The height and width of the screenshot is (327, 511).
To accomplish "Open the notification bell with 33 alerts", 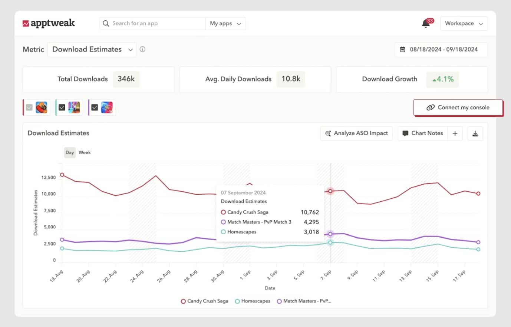I will click(x=425, y=23).
